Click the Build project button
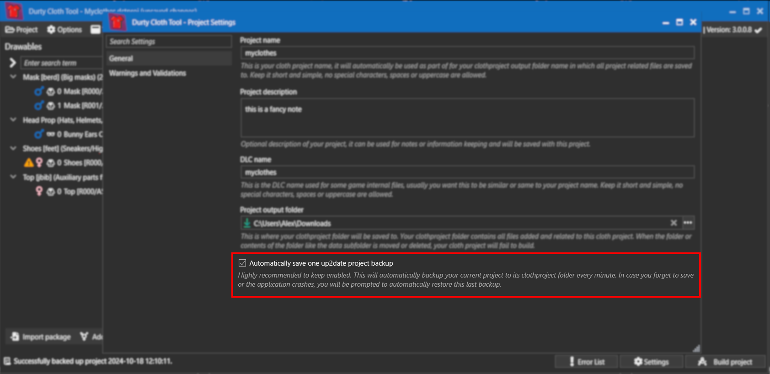The image size is (770, 374). point(725,362)
